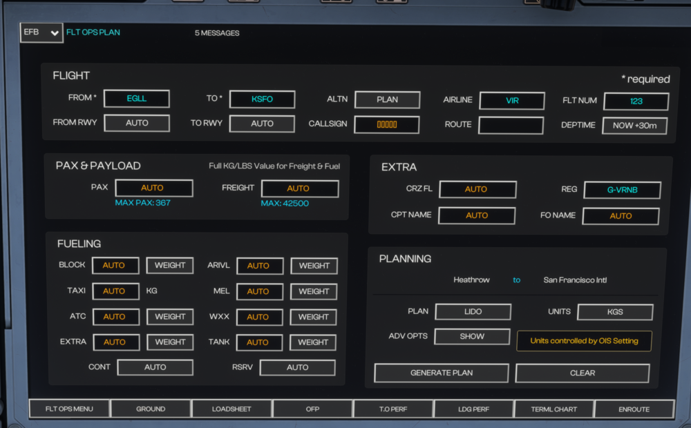691x428 pixels.
Task: Click the FROM airport field EGLL
Action: (136, 99)
